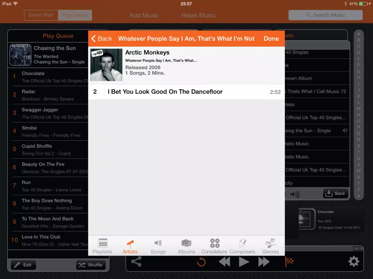Skip ahead with fast-forward button
Viewport: 373px width, 279px height.
[264, 262]
